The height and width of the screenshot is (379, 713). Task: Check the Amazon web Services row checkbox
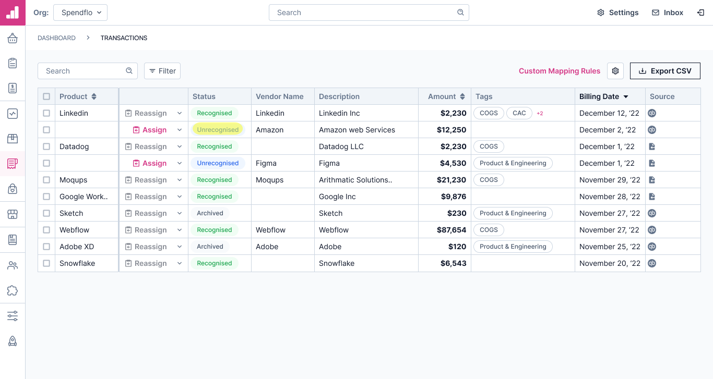tap(46, 130)
